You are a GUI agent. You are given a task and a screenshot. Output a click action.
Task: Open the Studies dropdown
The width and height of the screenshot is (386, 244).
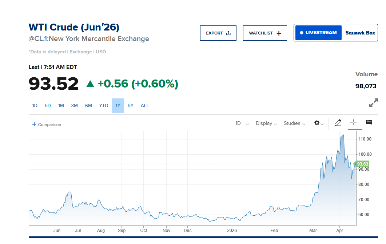tap(294, 123)
